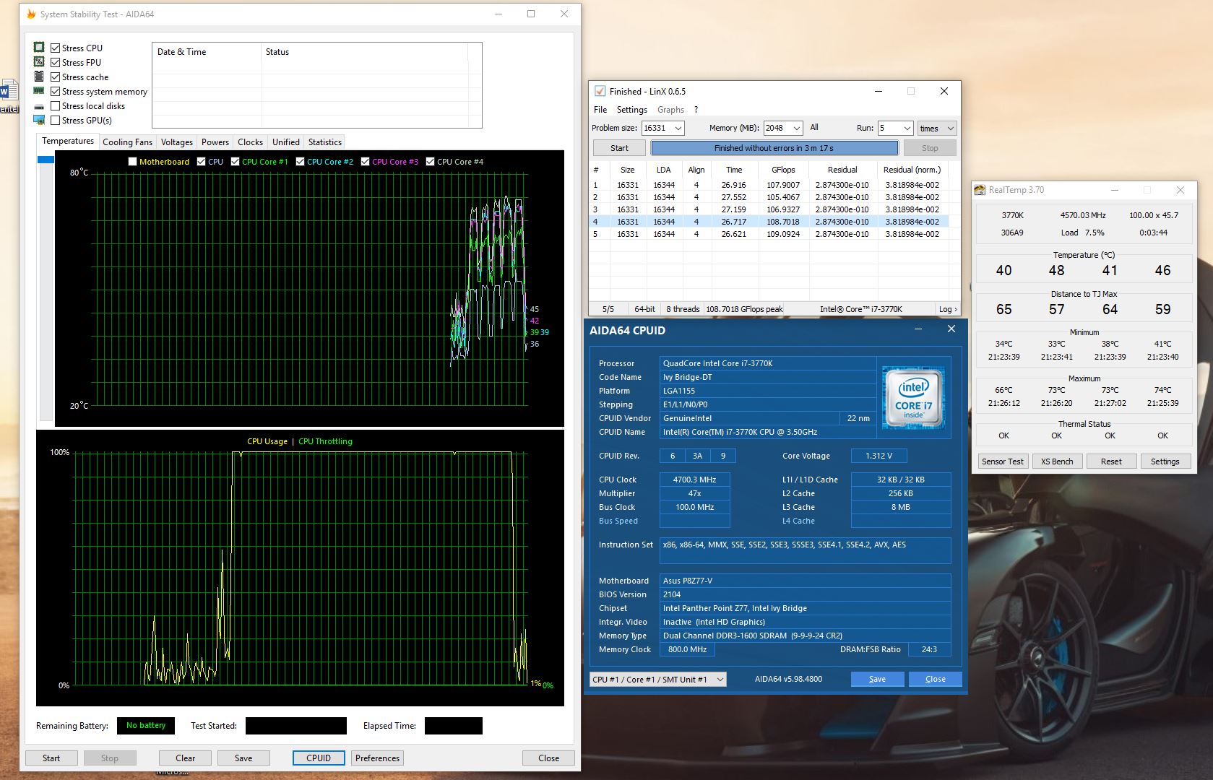
Task: Click Start in the System Stability Test
Action: (x=51, y=758)
